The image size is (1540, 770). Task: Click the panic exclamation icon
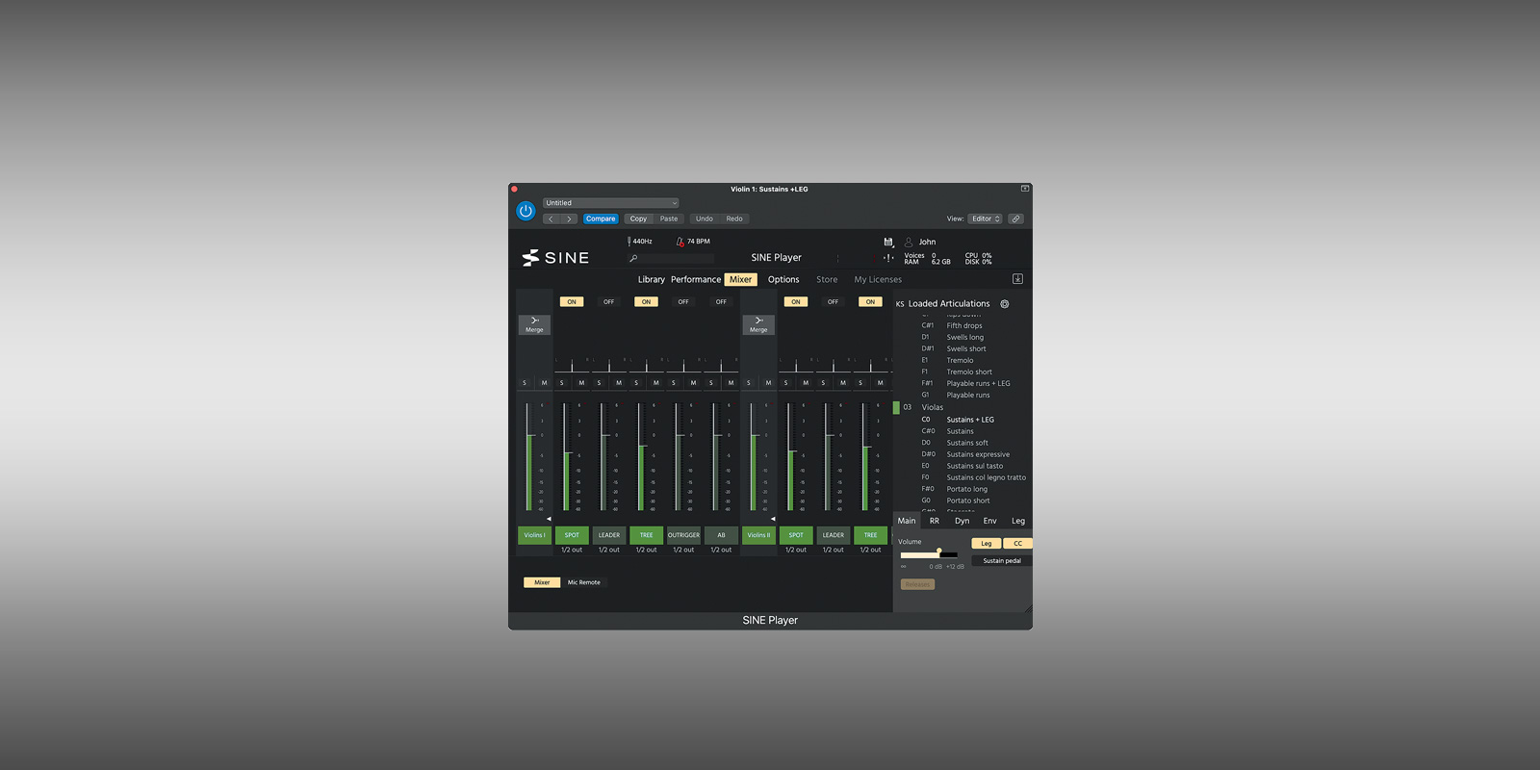pyautogui.click(x=888, y=257)
